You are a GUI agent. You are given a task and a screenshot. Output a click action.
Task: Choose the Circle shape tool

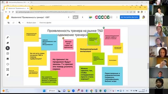[8, 64]
